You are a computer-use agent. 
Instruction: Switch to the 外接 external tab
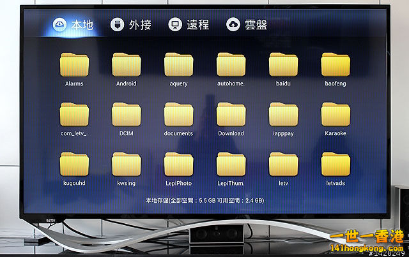131,25
